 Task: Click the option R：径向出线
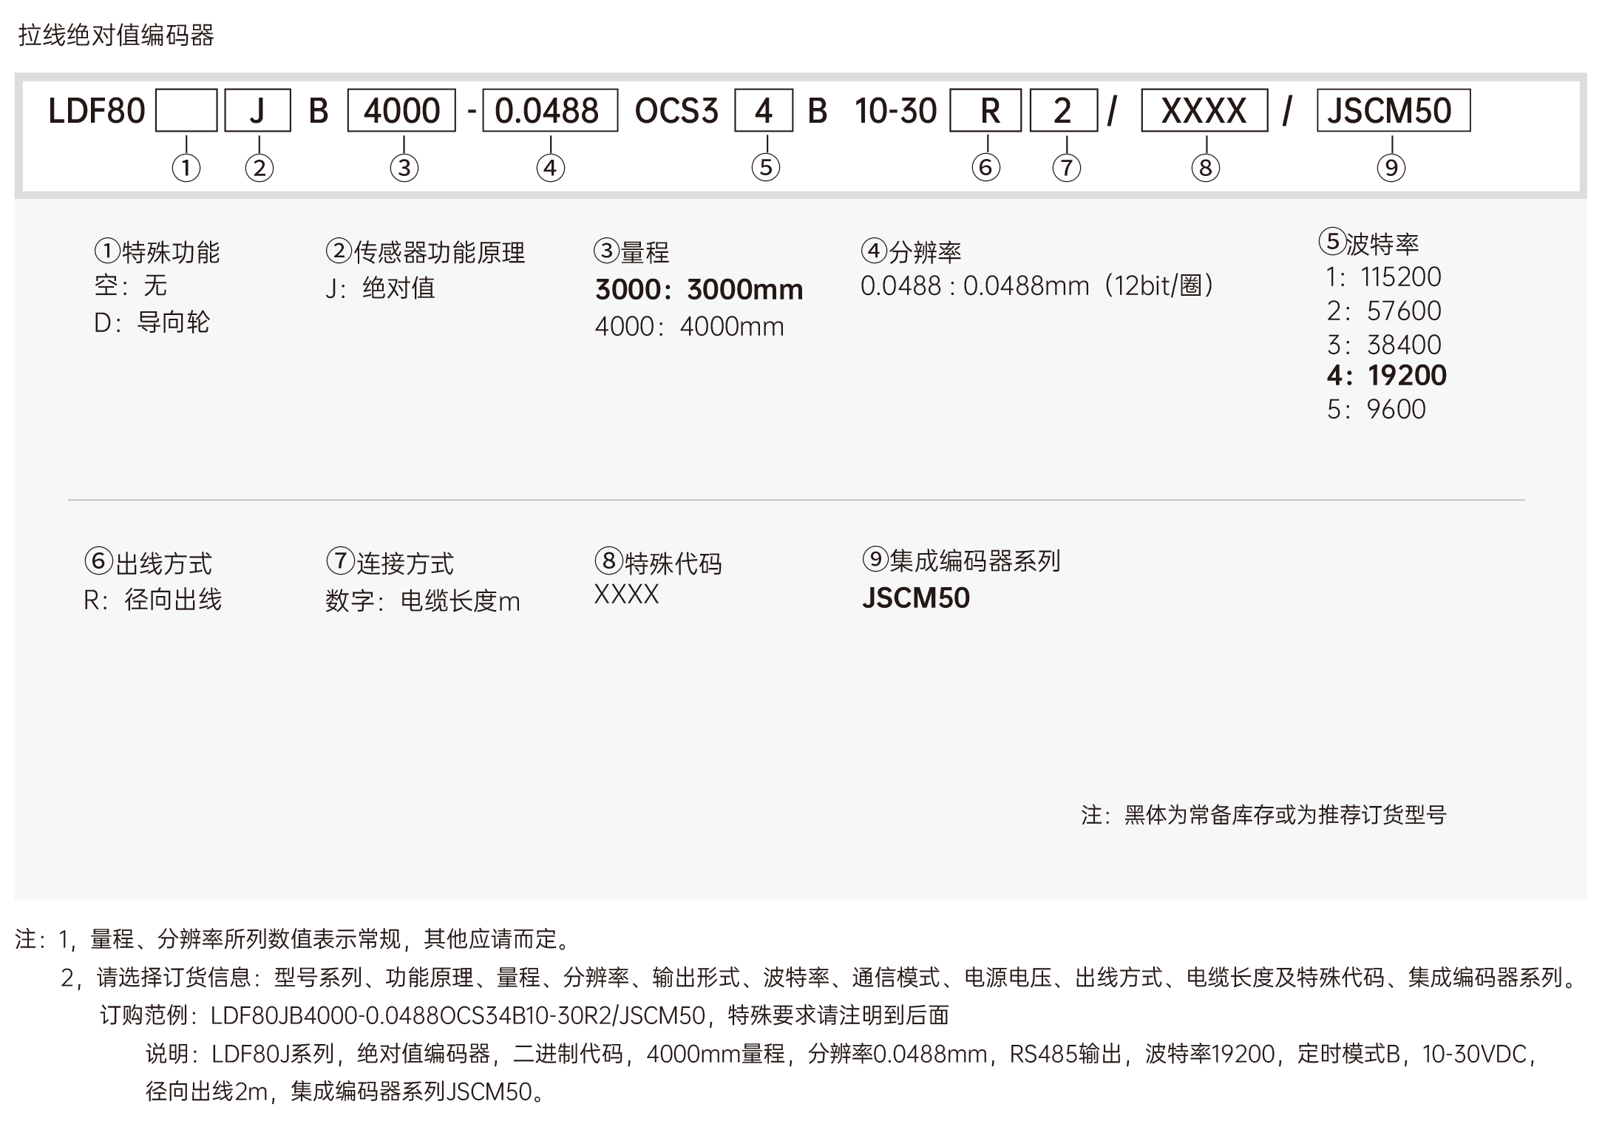point(152,600)
